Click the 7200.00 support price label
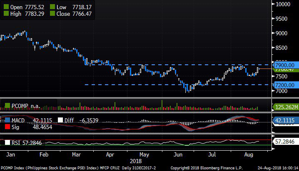 [x=285, y=85]
